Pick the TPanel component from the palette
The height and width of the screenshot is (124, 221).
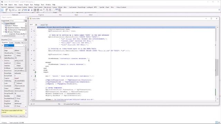54,10
